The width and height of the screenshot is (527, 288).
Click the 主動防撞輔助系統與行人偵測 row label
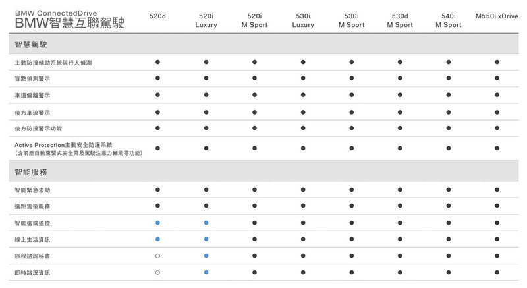[x=53, y=63]
